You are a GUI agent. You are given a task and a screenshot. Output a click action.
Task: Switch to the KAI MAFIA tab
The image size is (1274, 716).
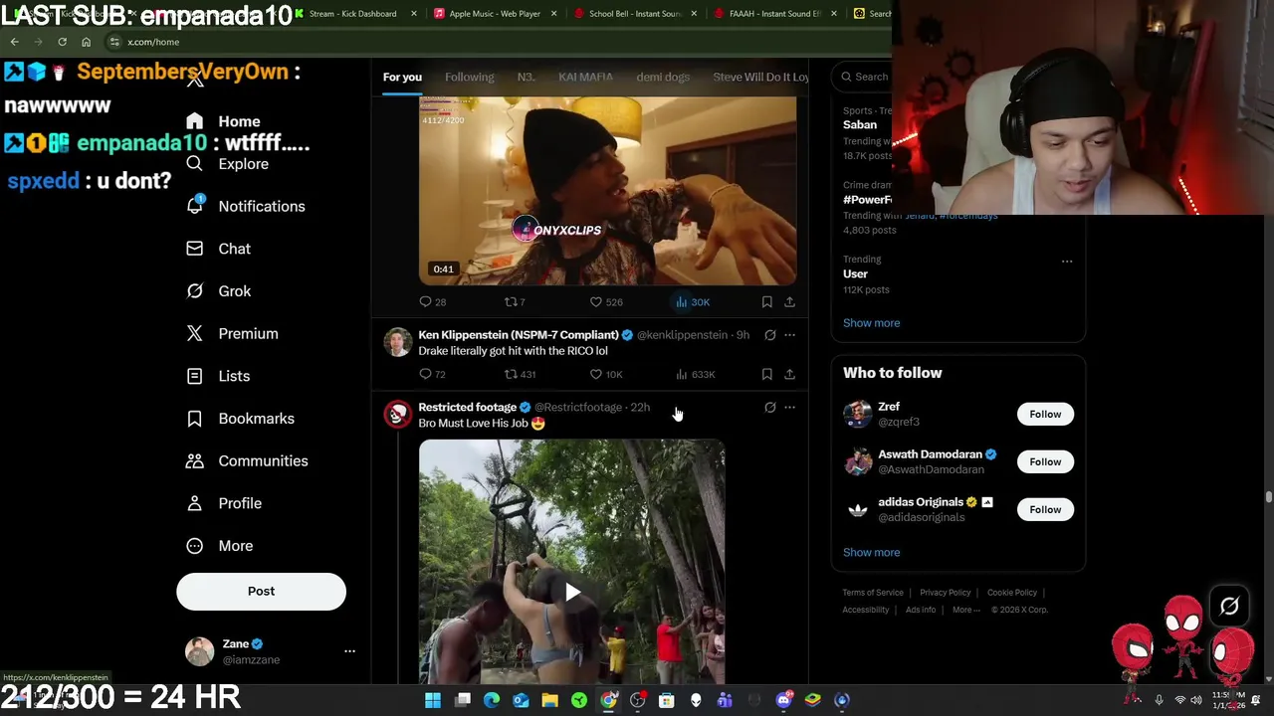pos(585,77)
